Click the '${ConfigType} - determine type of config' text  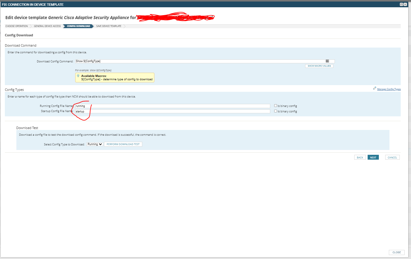(117, 79)
